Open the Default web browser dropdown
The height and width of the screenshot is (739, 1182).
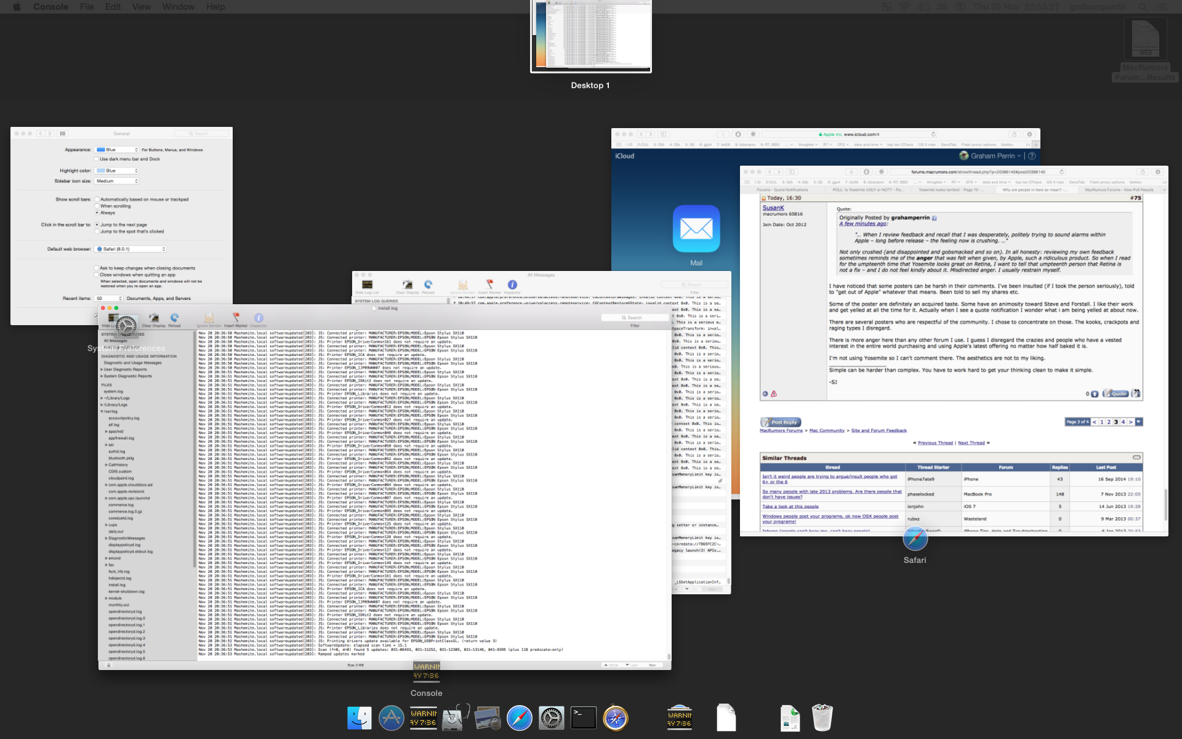(131, 249)
